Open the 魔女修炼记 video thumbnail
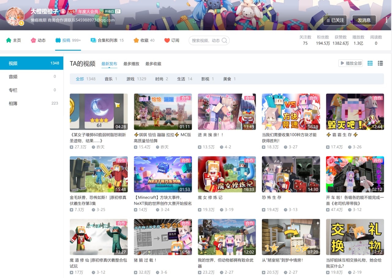This screenshot has width=392, height=278. point(227,174)
